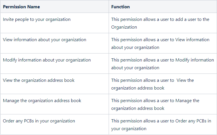This screenshot has height=135, width=217.
Task: Select the 'Invite people to your organization' cell
Action: (36, 19)
